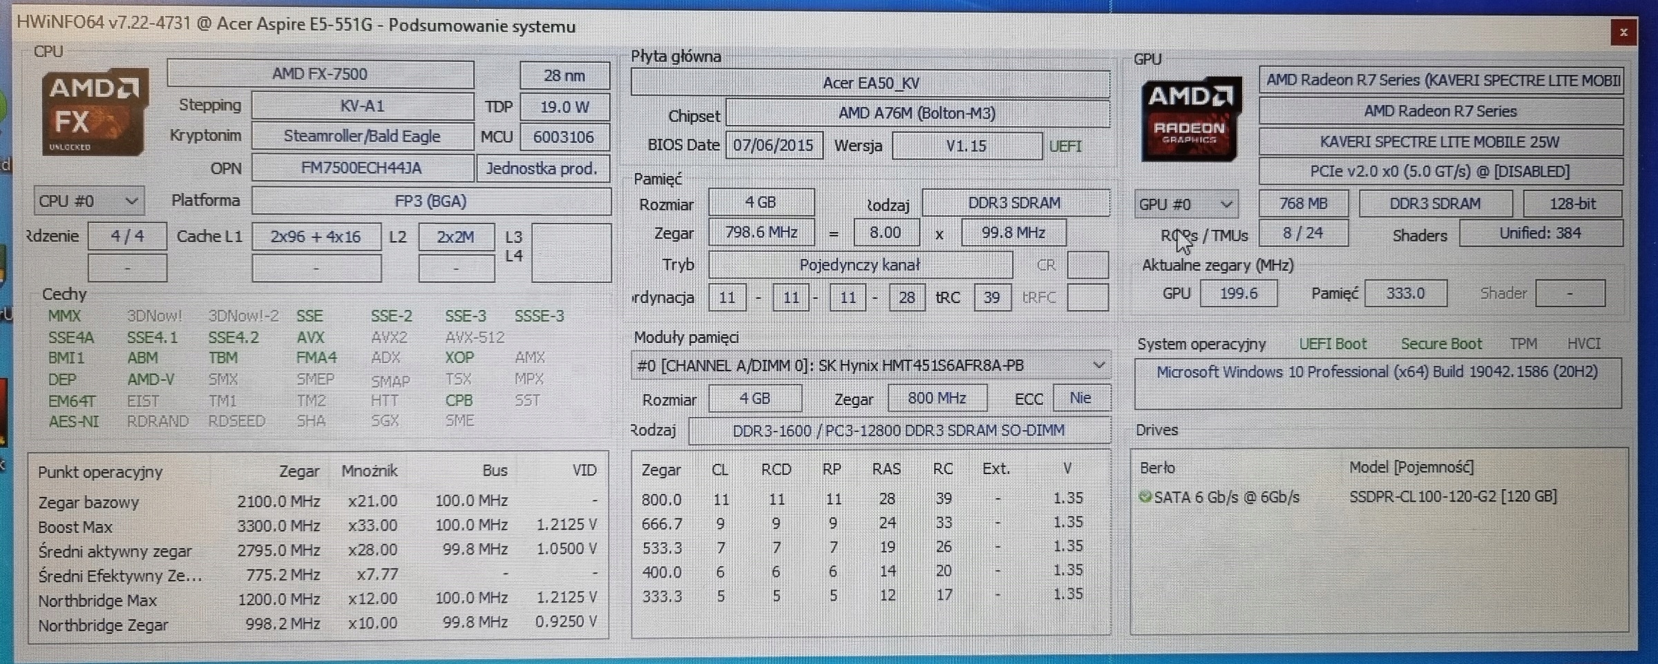Viewport: 1658px width, 664px height.
Task: Click the AMD FX processor logo
Action: [95, 112]
